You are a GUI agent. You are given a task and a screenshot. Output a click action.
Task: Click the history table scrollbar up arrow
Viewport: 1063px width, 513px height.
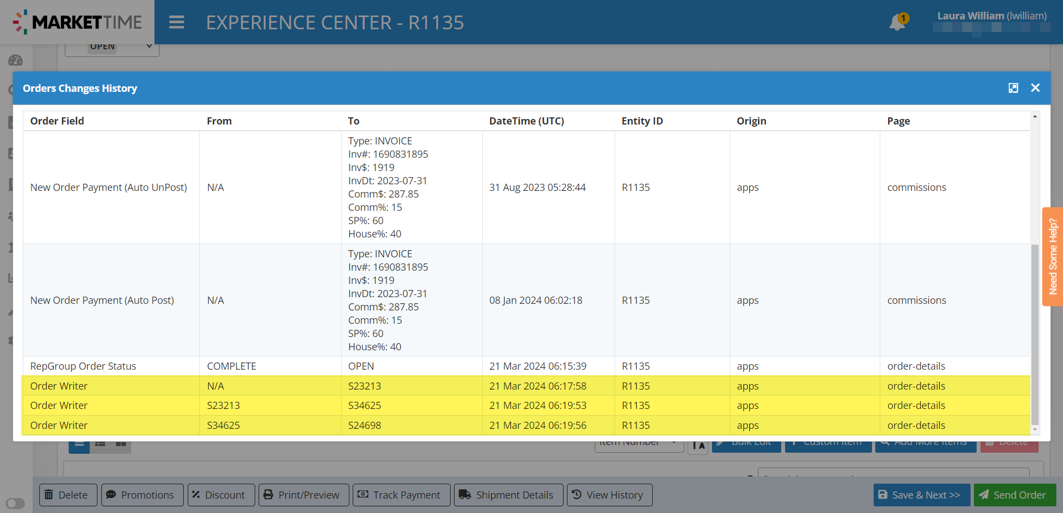click(x=1035, y=116)
